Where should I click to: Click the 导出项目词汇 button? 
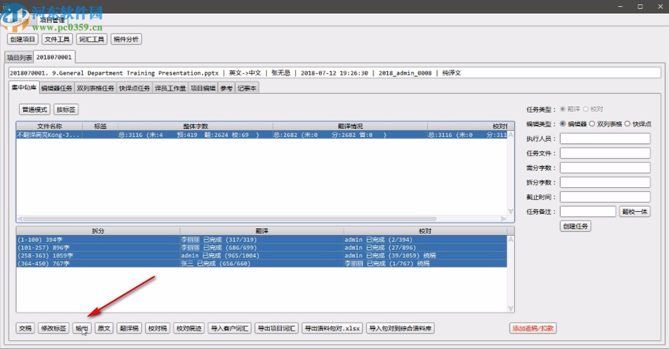pyautogui.click(x=276, y=329)
